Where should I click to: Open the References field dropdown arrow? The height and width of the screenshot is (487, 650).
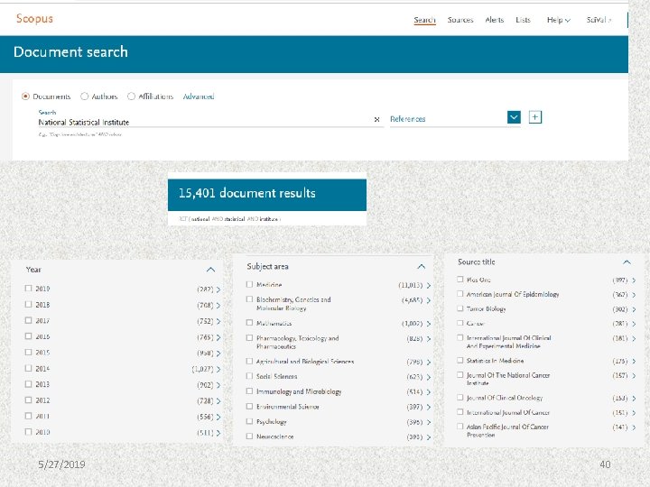coord(514,117)
